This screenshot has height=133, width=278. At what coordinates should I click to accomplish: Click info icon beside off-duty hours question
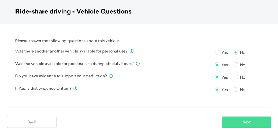pos(138,64)
